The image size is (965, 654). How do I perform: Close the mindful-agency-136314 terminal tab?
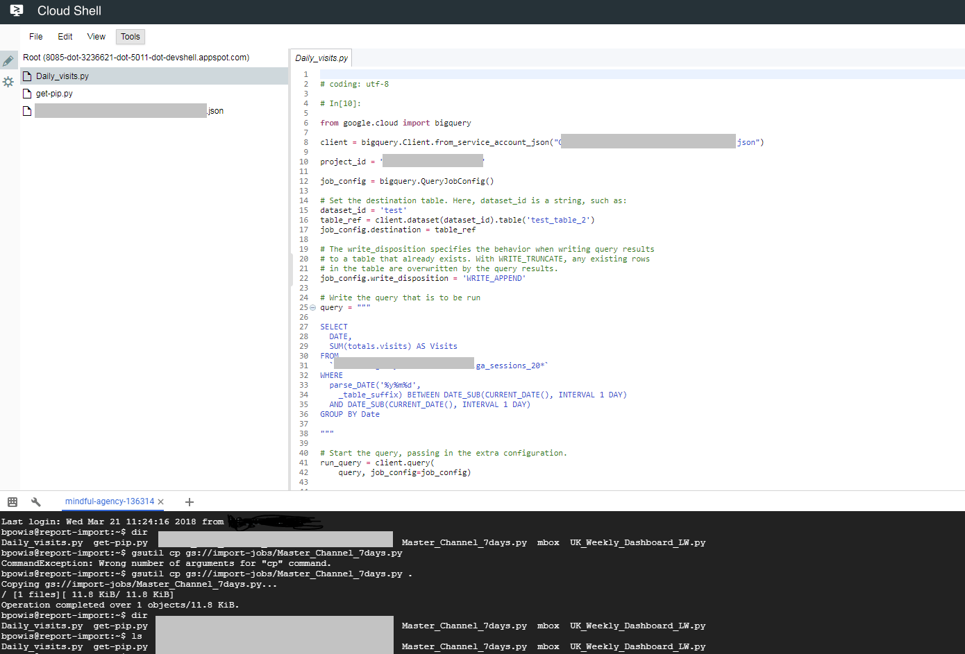click(x=161, y=501)
